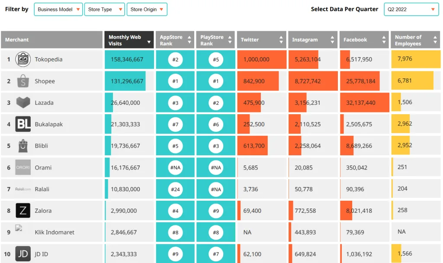443x263 pixels.
Task: Click Lazada's orange Facebook followers bar
Action: point(364,103)
